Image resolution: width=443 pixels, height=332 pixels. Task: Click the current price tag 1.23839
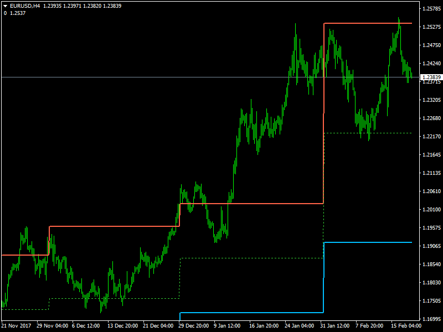click(x=431, y=77)
